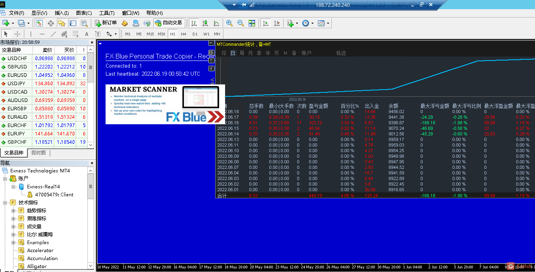
Task: Zoom in on the chart
Action: [x=229, y=23]
